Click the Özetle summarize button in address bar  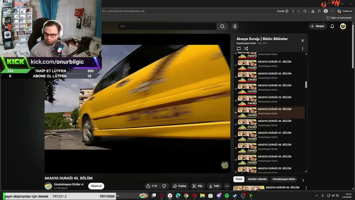click(283, 11)
